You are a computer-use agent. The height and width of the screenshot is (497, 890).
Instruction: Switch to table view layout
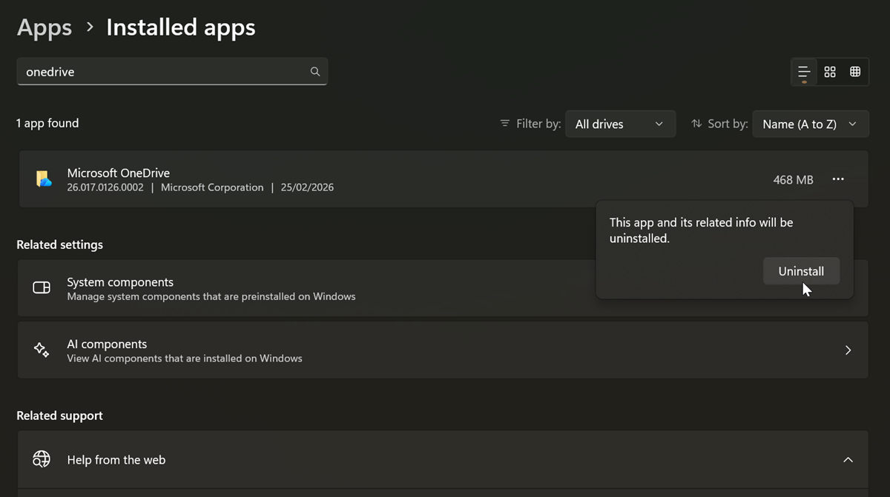[855, 72]
